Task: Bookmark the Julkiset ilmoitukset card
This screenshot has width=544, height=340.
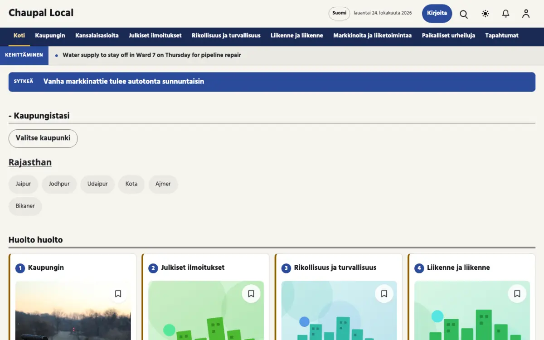Action: click(x=251, y=294)
